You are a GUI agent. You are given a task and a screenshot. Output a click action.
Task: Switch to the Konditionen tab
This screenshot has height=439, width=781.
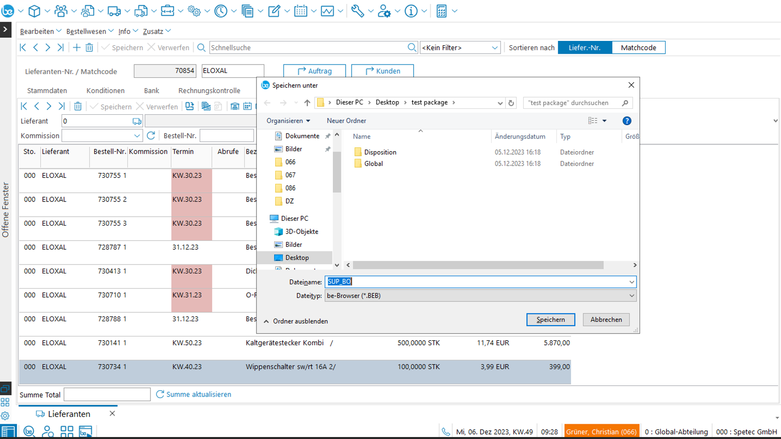[106, 91]
